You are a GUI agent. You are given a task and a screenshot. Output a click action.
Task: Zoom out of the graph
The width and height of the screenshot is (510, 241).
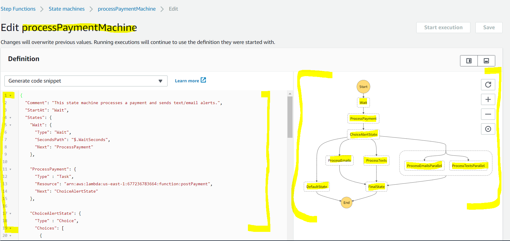click(x=488, y=114)
